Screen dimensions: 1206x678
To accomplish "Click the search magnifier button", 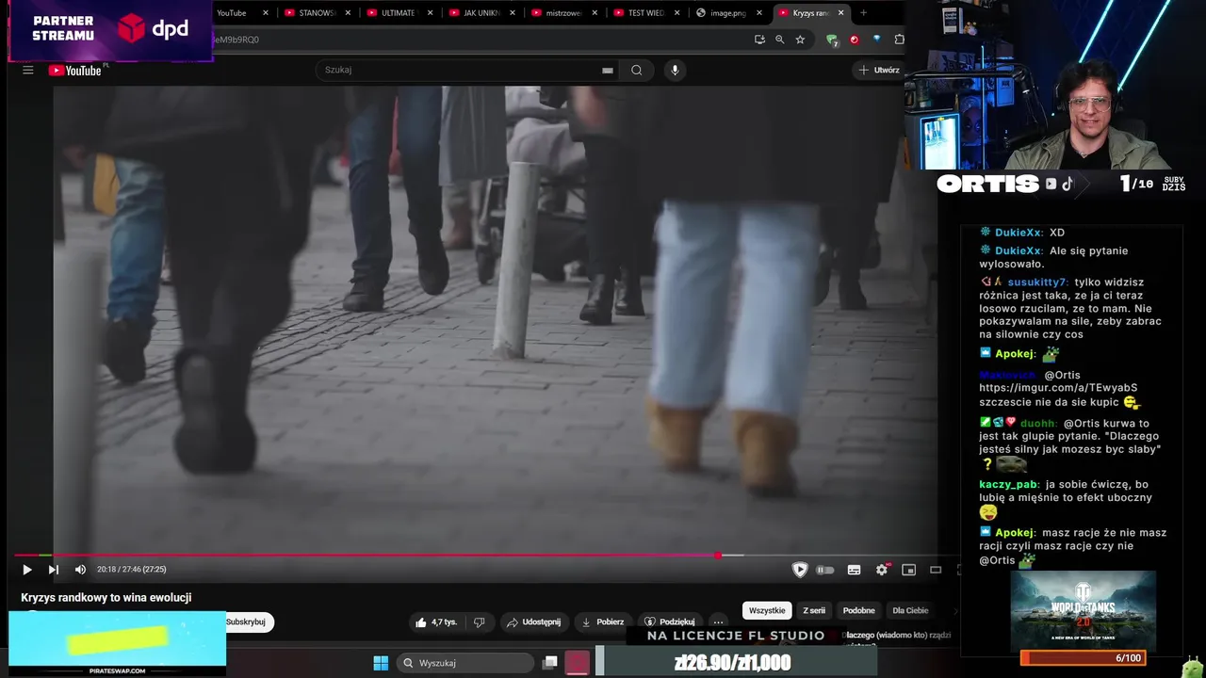I will [637, 70].
